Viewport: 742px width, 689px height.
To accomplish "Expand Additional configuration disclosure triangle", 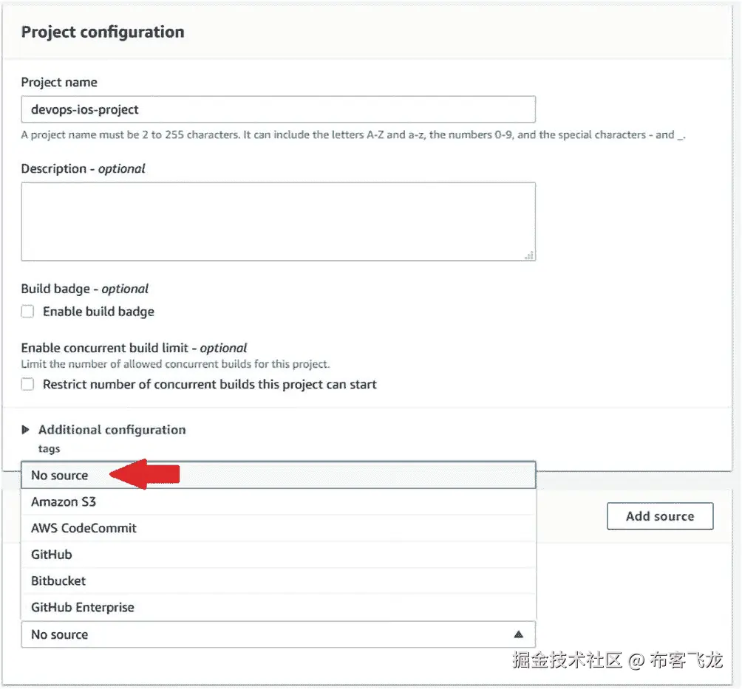I will (x=26, y=430).
